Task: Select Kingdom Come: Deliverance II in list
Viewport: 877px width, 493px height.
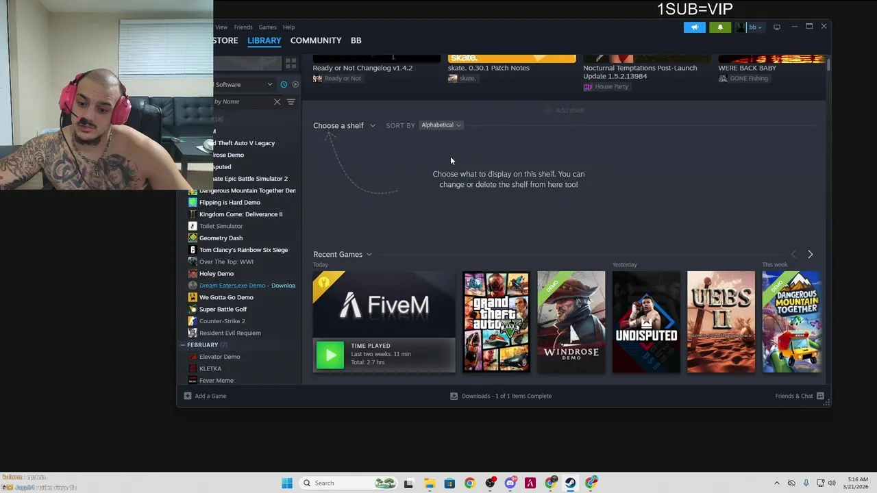Action: [242, 214]
